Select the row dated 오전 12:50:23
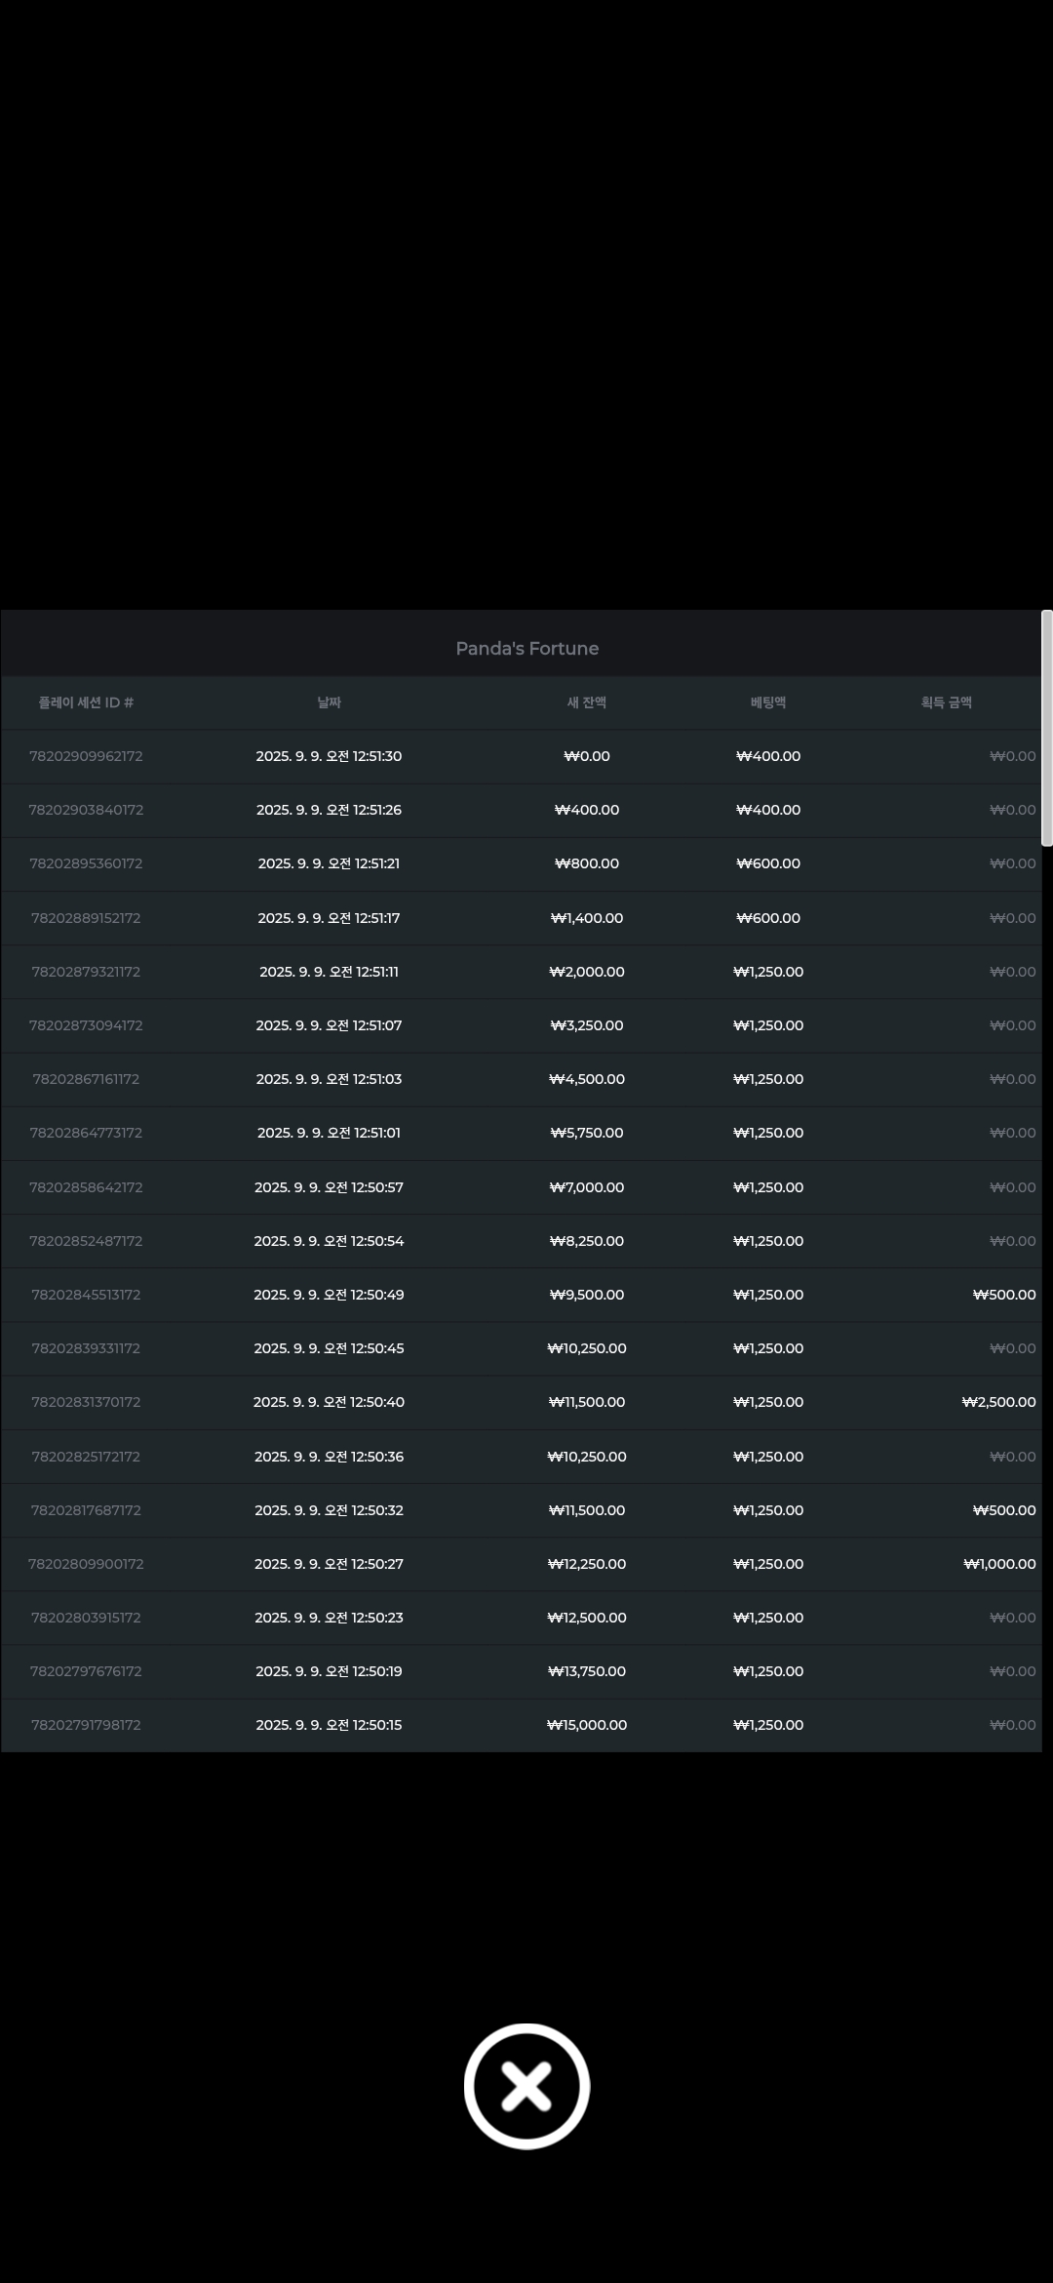 (x=522, y=1618)
